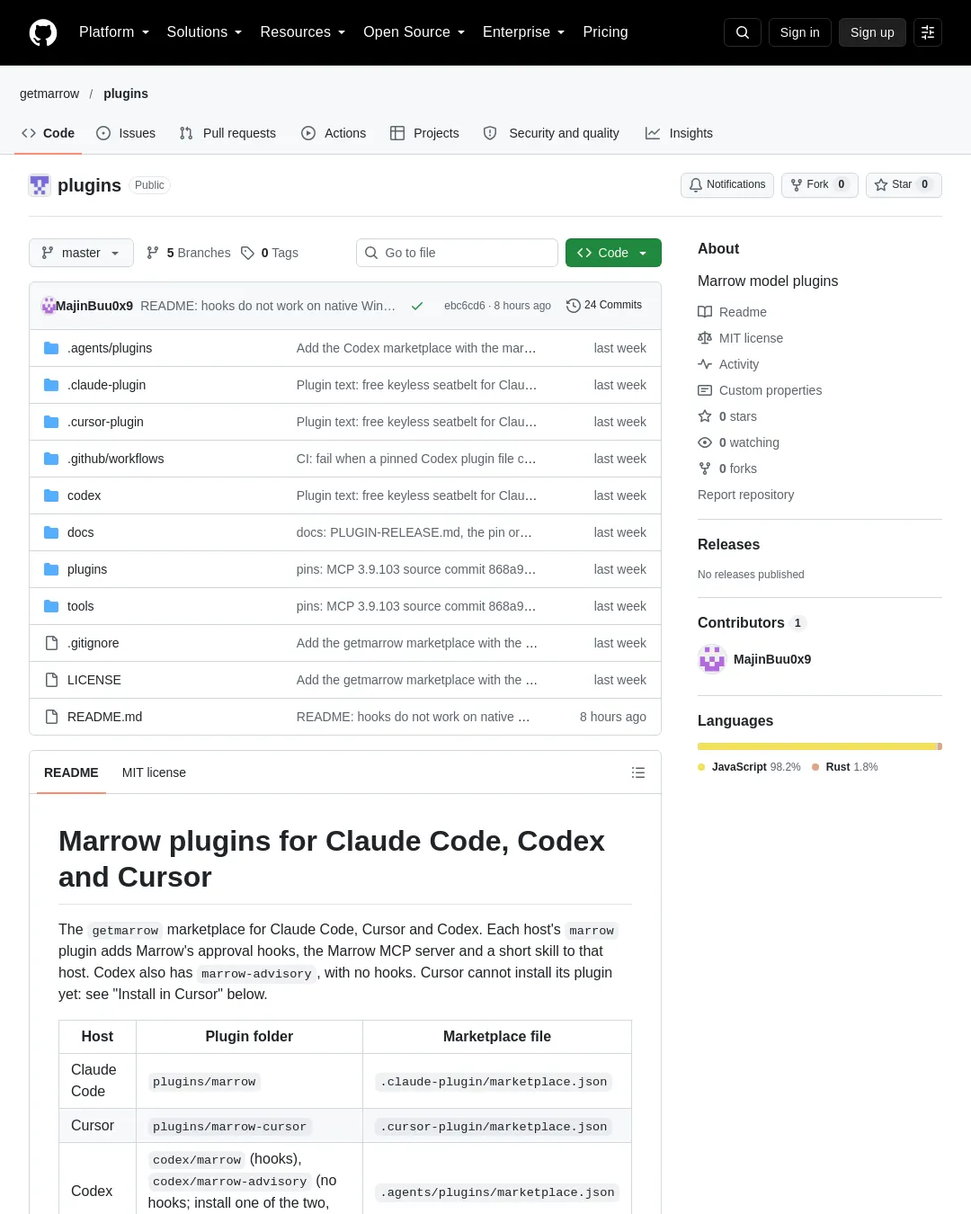Focus the Go to file search field
The image size is (971, 1214).
coord(457,253)
